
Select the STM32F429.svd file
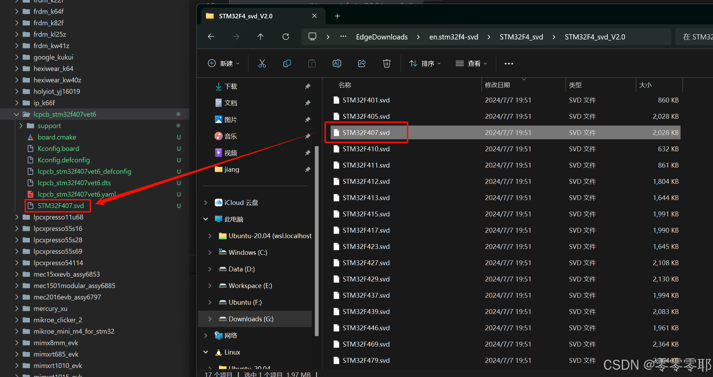coord(366,279)
